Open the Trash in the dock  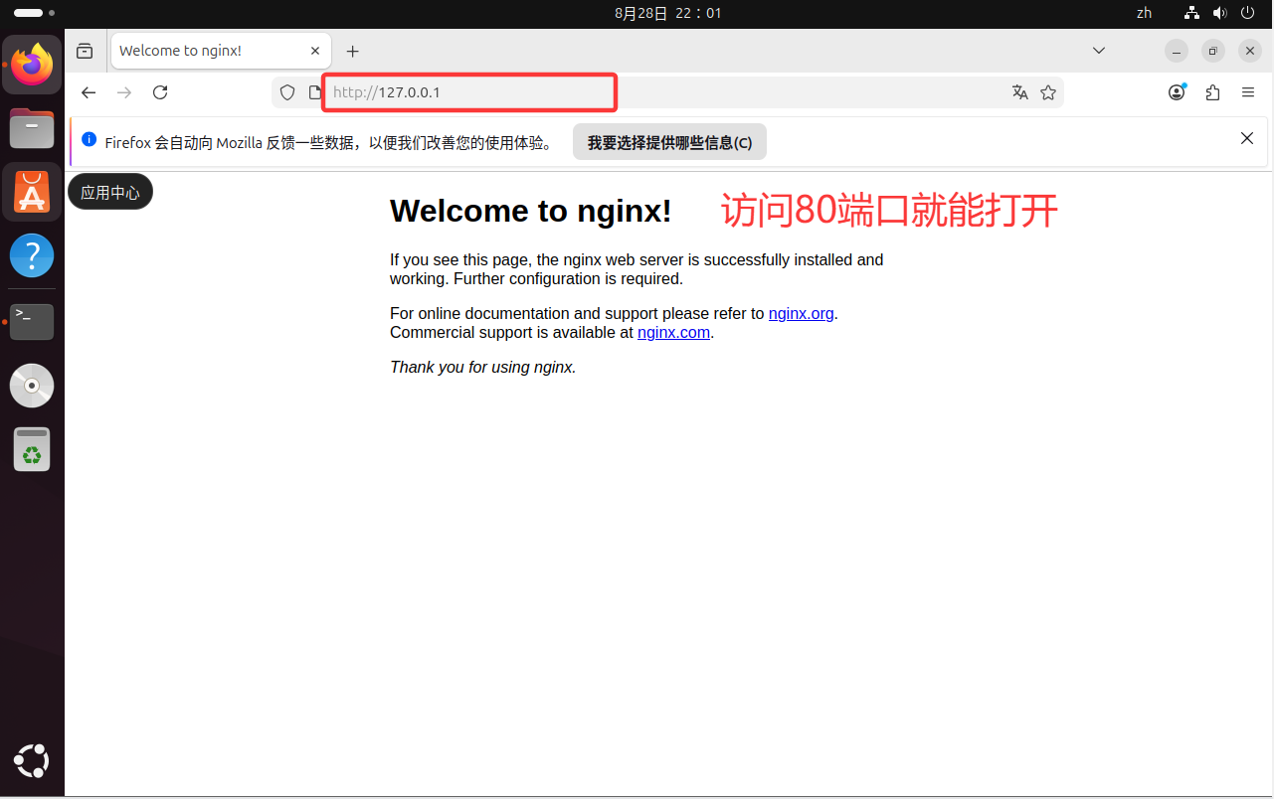click(32, 449)
